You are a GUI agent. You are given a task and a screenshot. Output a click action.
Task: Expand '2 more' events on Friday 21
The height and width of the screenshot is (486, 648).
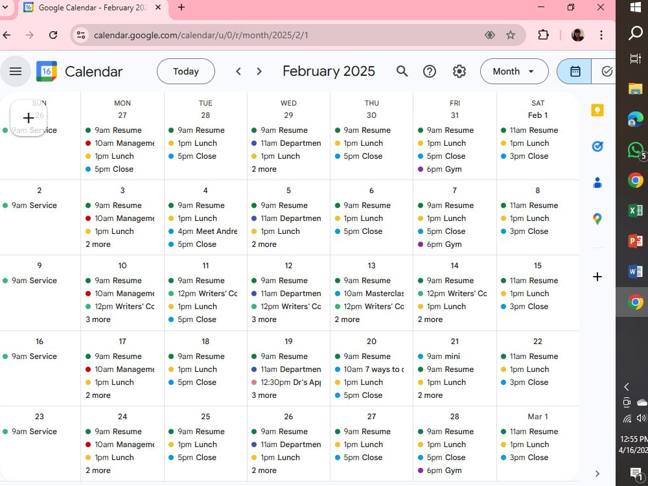tap(430, 395)
